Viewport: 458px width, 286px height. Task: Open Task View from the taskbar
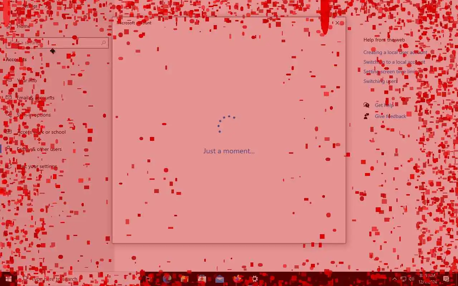149,279
